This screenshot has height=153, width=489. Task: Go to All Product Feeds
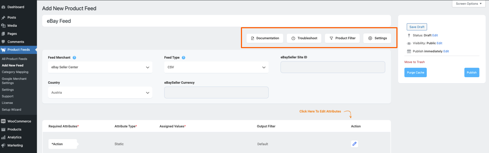tap(14, 59)
